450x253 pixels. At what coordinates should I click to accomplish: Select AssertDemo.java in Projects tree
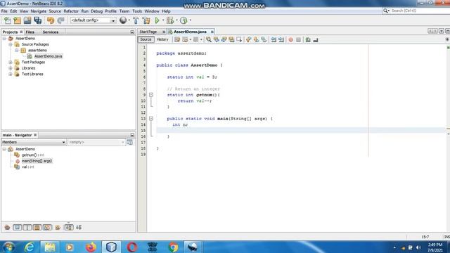click(48, 56)
